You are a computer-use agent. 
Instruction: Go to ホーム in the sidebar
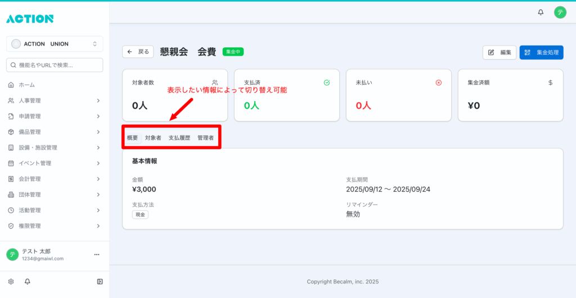[26, 85]
